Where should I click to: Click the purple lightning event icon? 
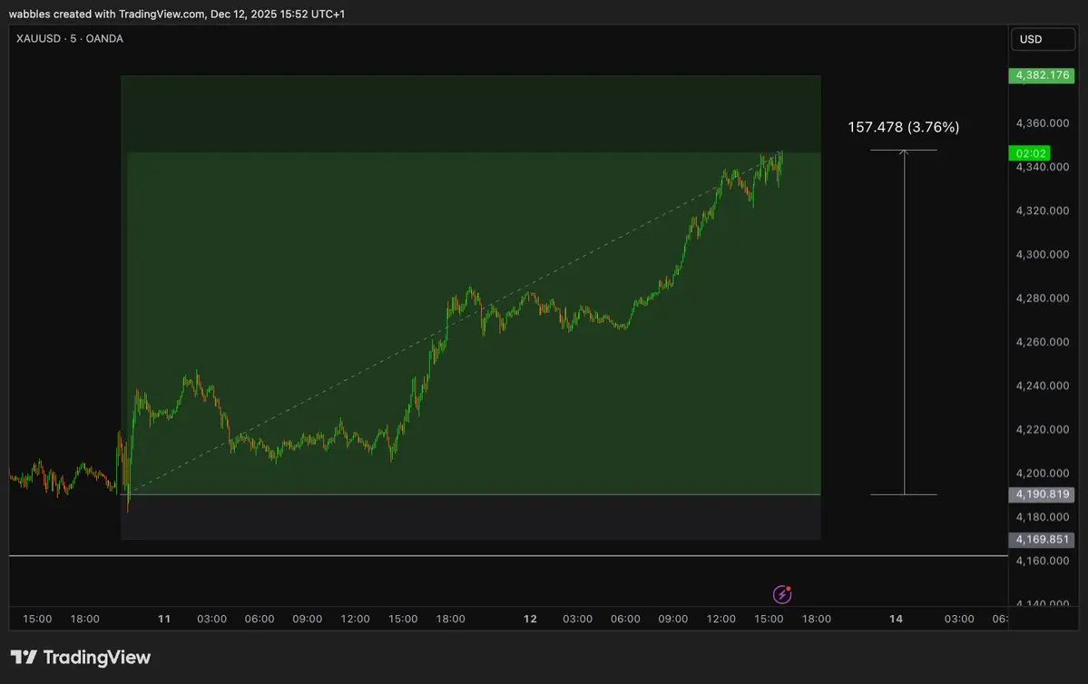782,594
